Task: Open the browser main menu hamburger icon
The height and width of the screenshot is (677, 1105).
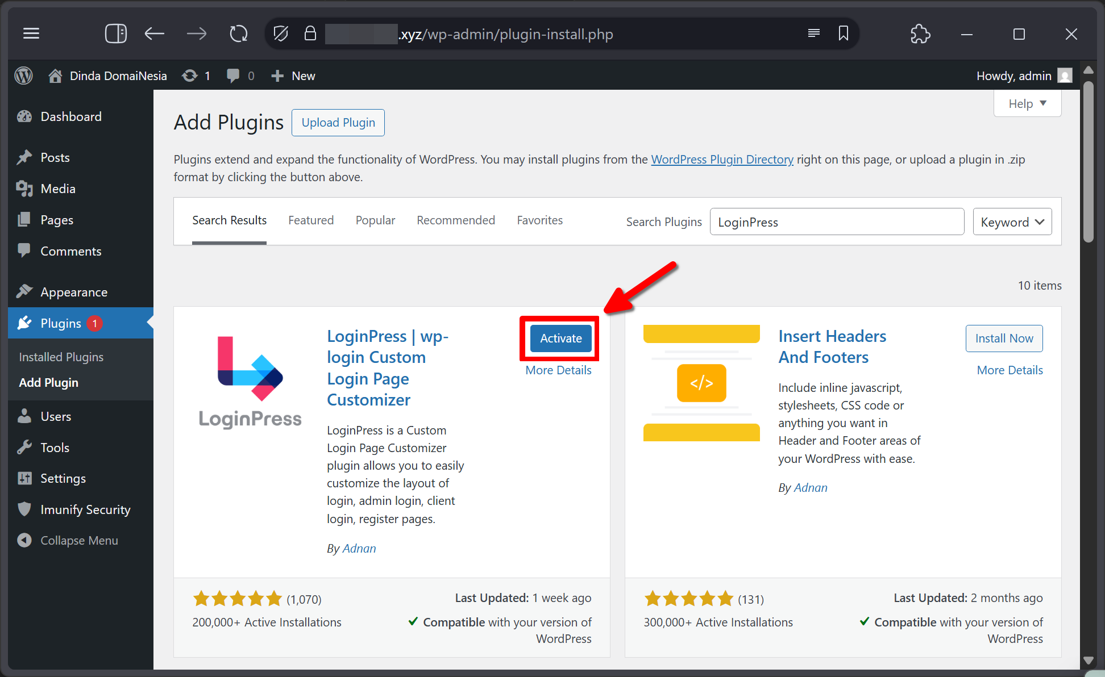Action: click(x=31, y=34)
